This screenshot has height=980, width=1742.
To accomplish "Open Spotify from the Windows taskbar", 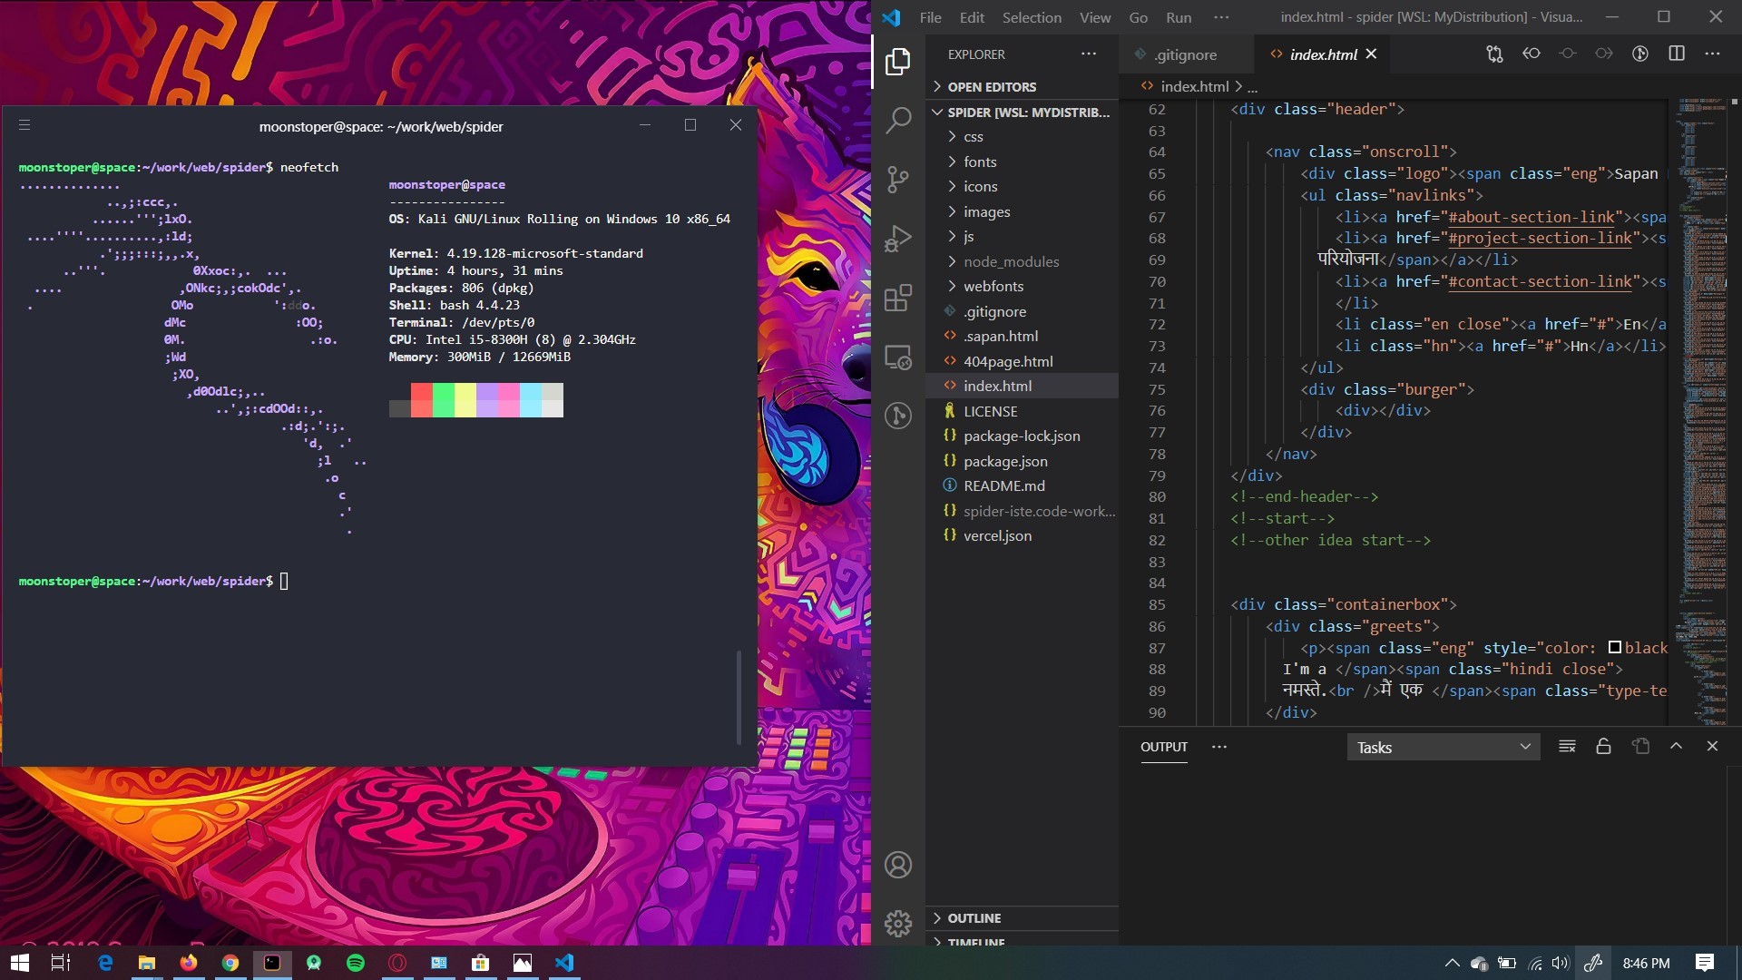I will point(356,963).
